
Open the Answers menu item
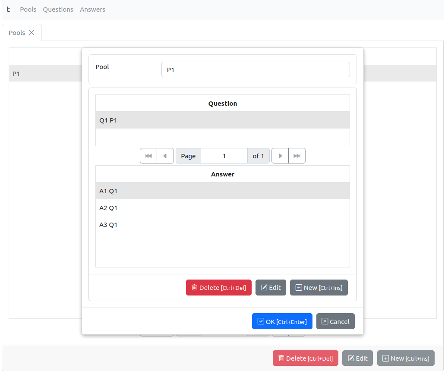click(92, 9)
